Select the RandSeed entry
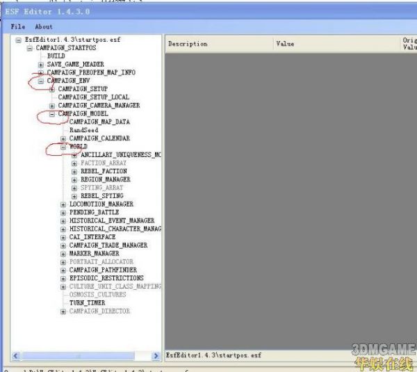Viewport: 417px width, 372px height. 83,130
